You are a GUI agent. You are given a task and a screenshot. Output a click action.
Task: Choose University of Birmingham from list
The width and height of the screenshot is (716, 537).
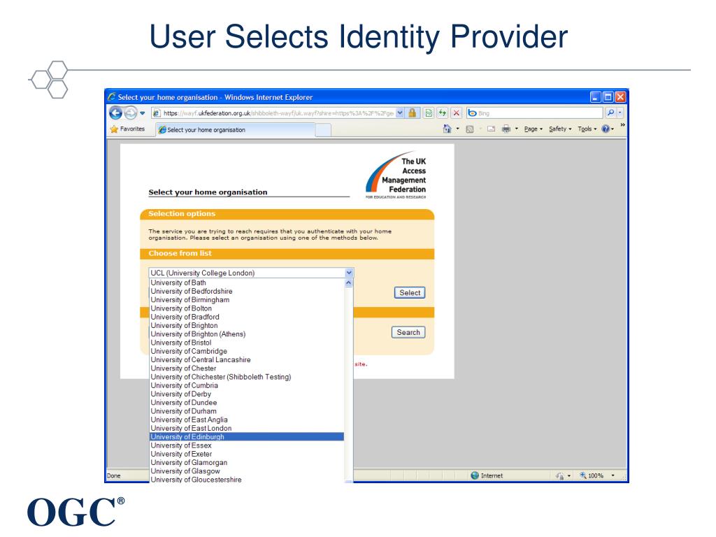click(247, 300)
